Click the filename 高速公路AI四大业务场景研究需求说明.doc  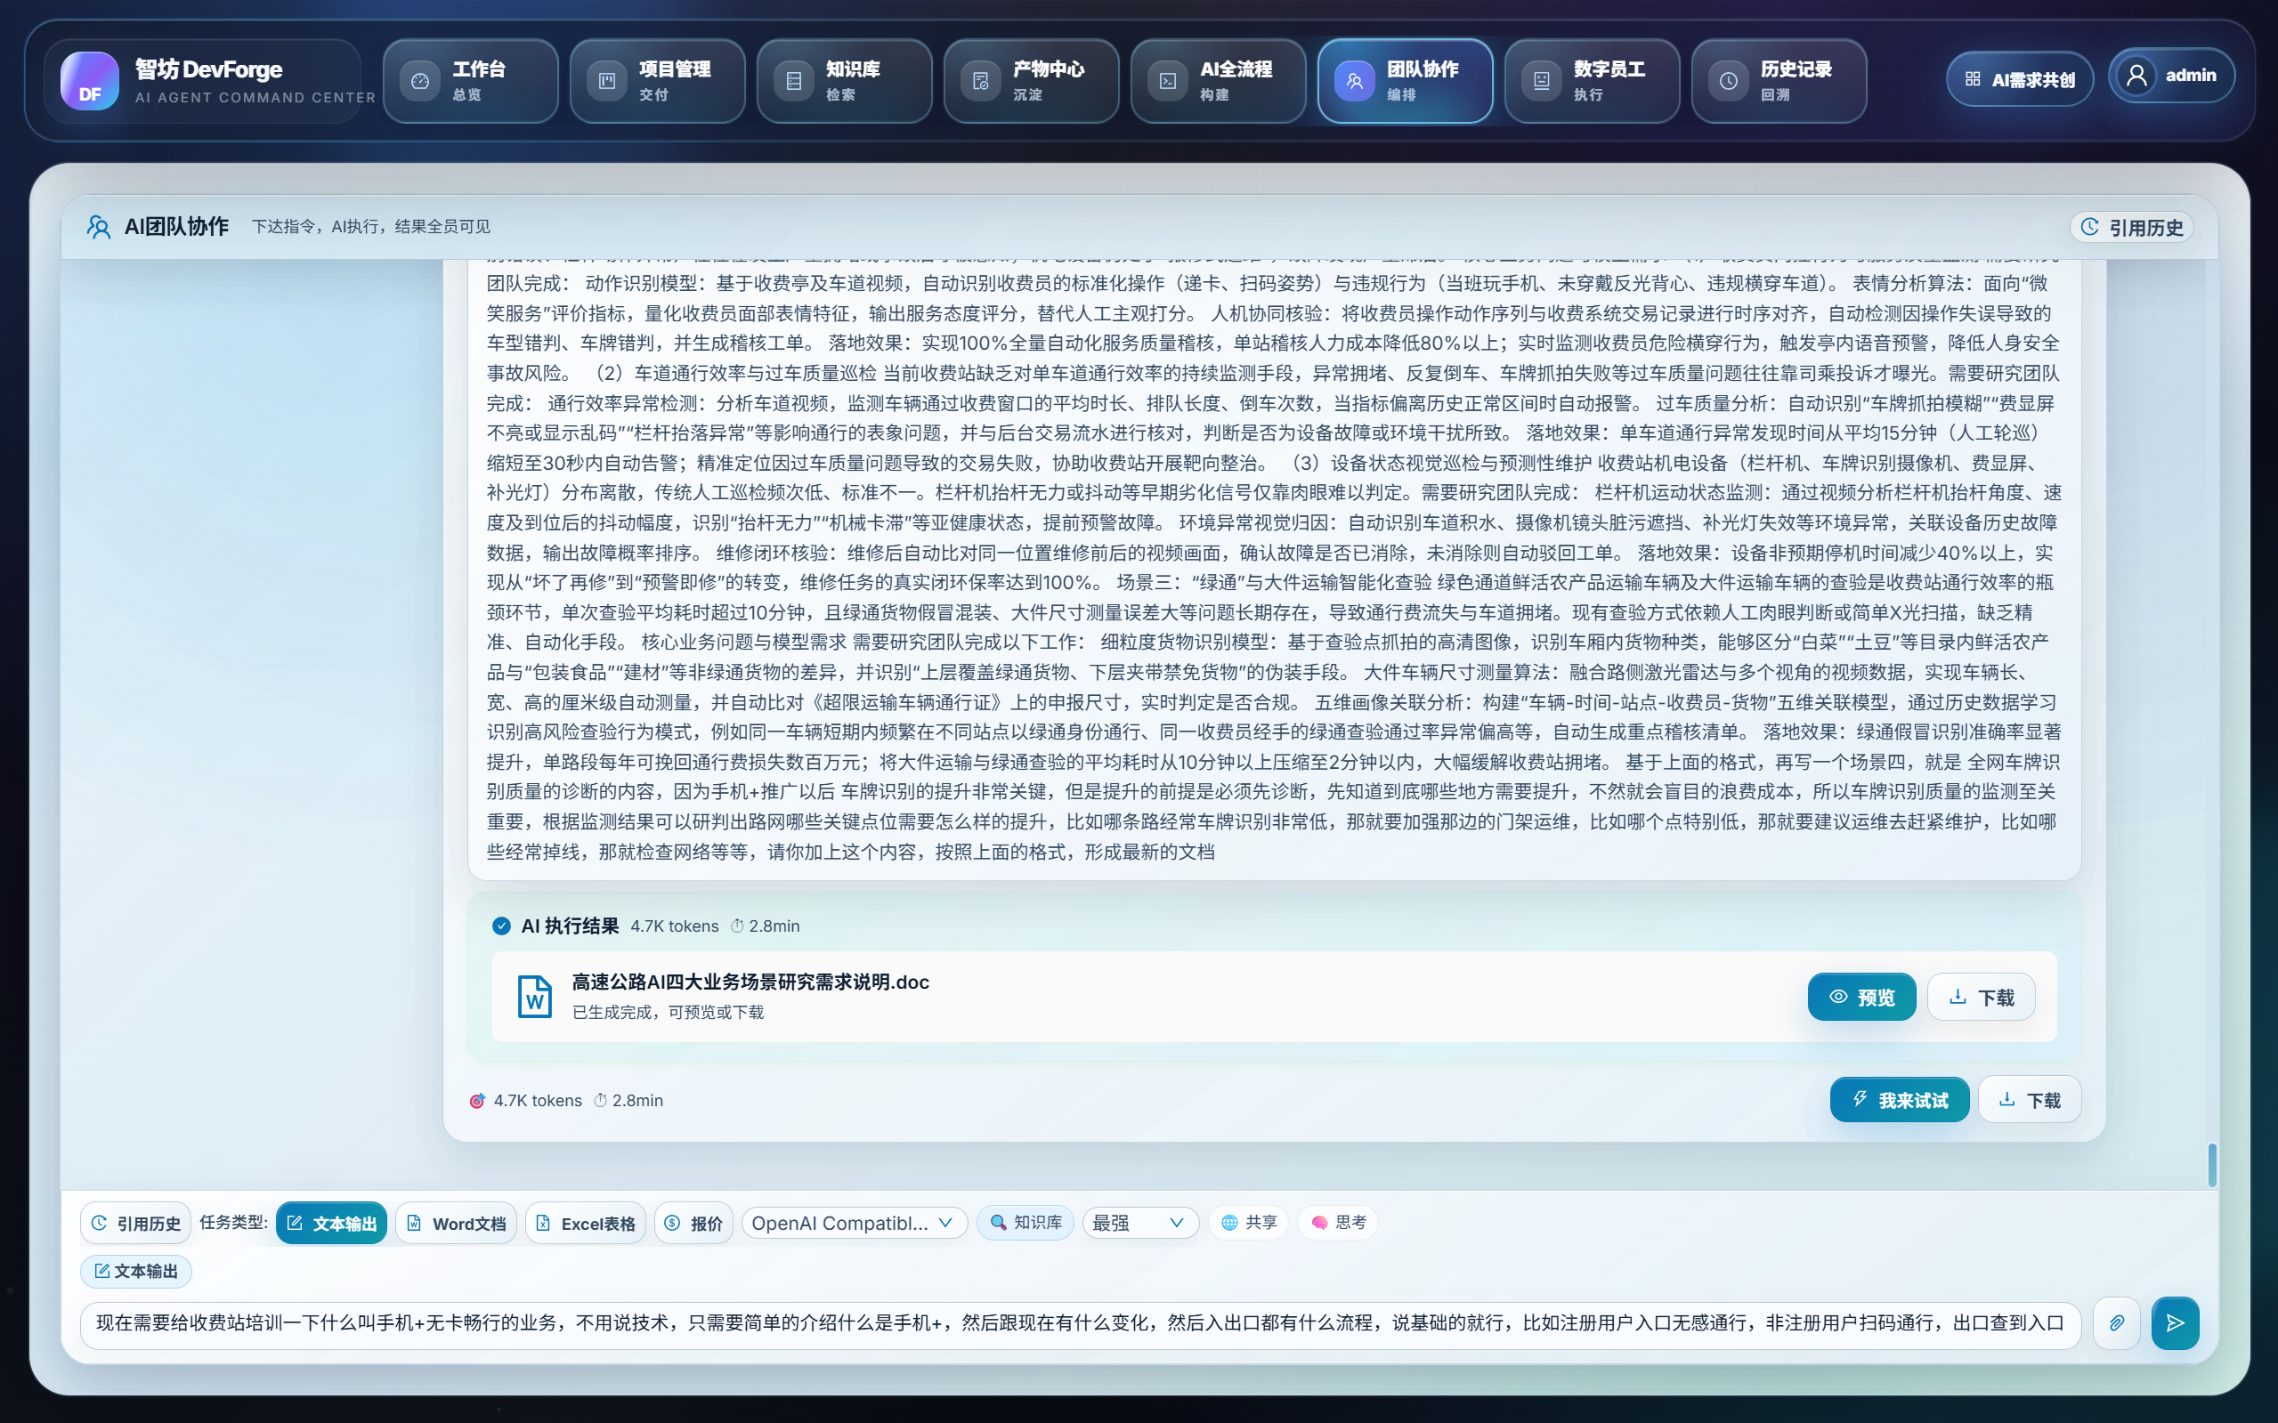tap(750, 982)
